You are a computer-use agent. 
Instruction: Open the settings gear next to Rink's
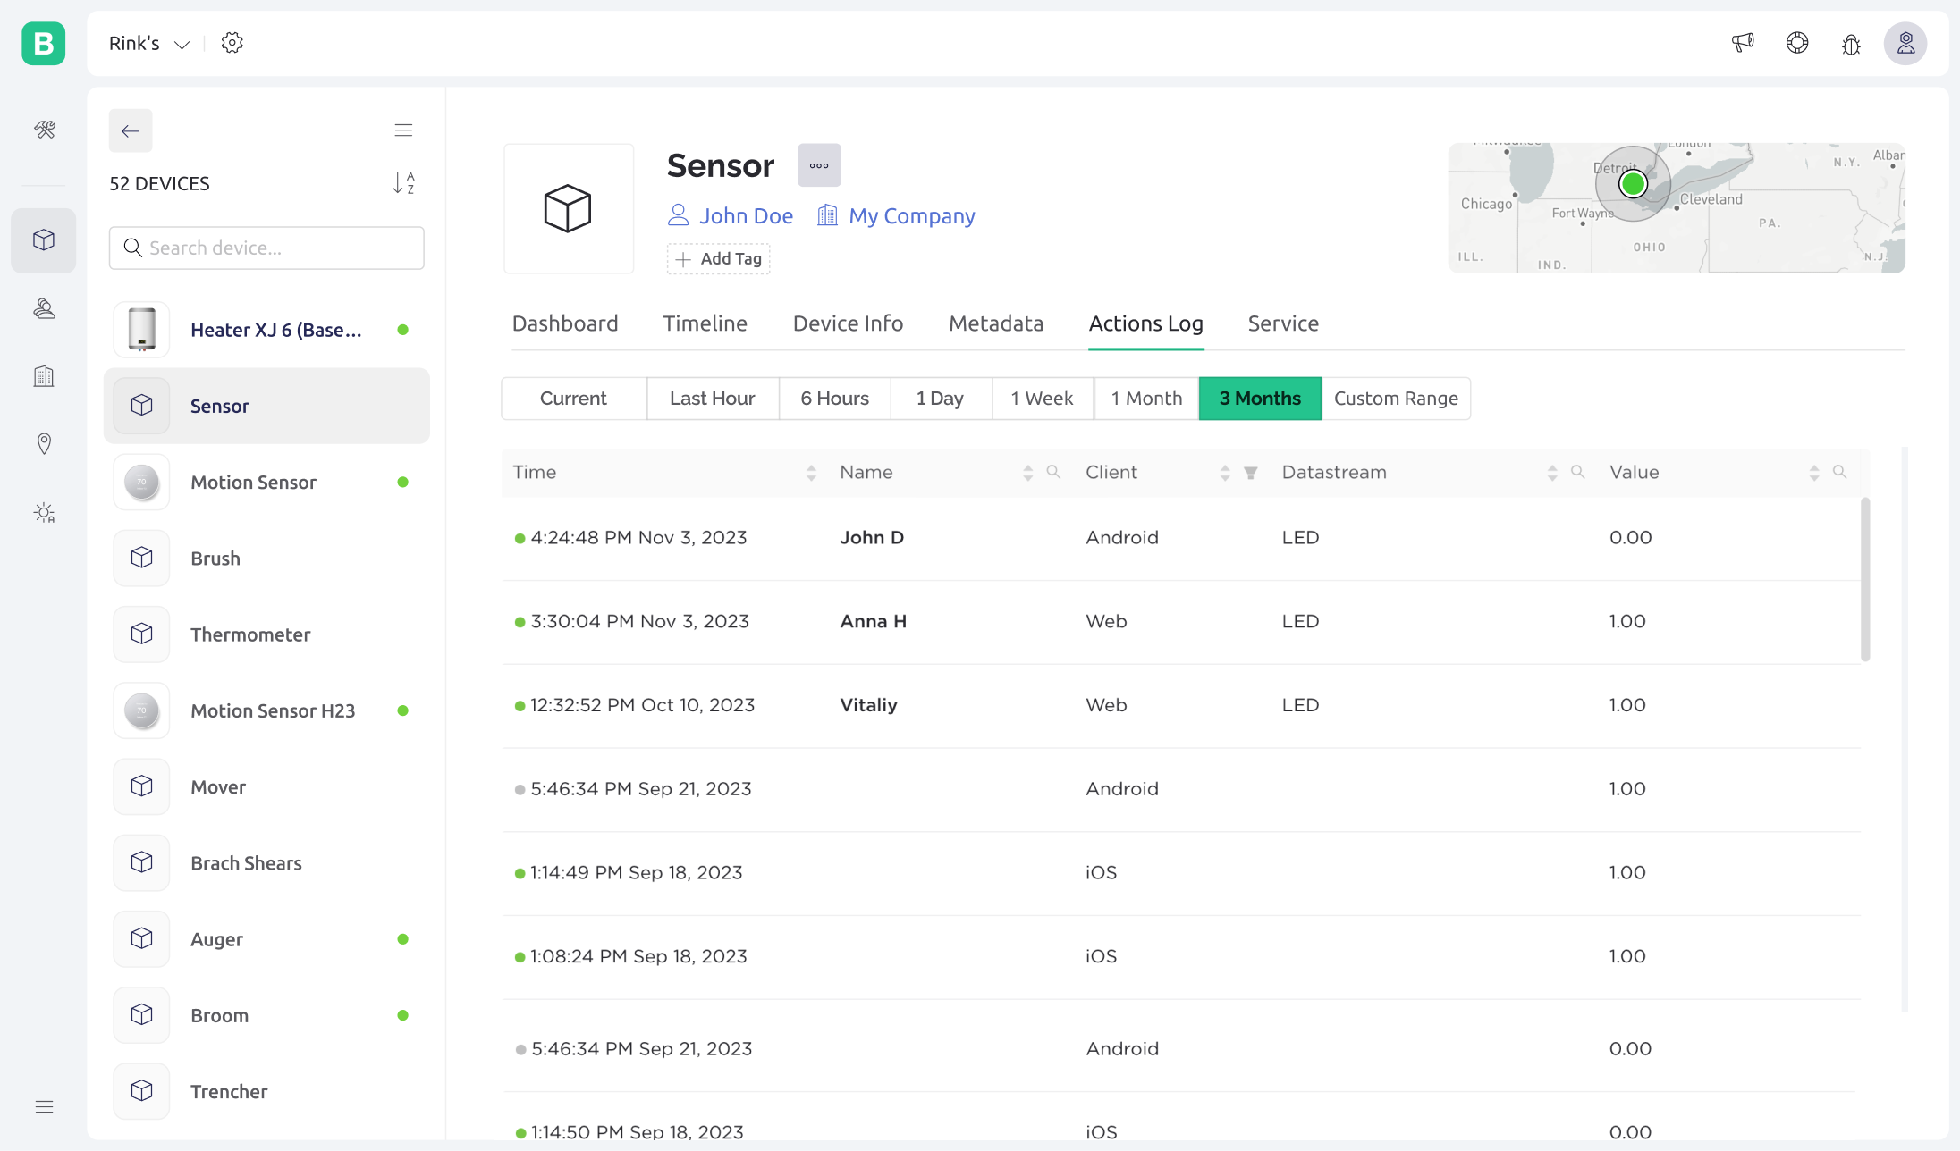pos(232,43)
